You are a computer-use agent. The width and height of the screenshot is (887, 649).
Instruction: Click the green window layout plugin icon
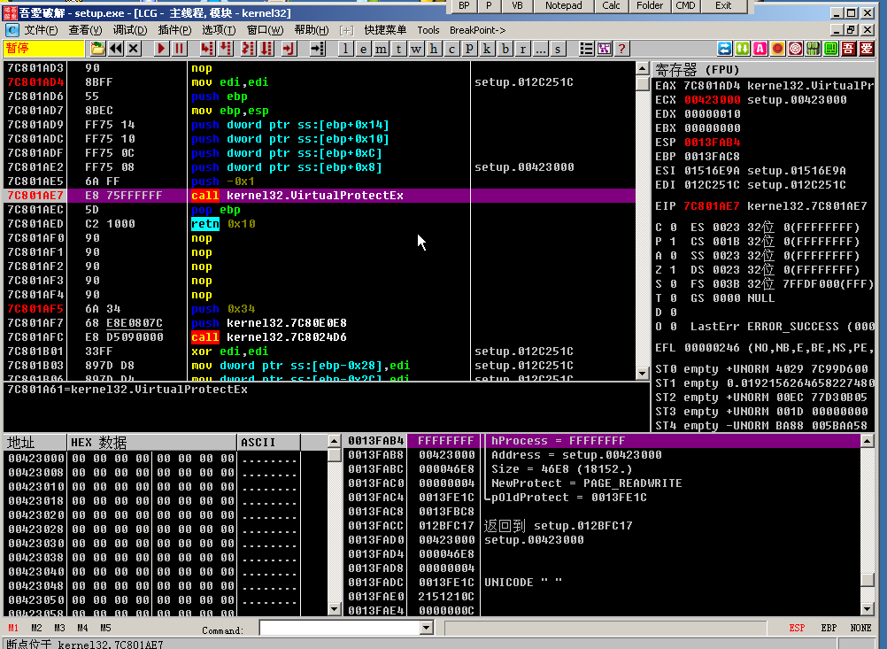tap(830, 49)
